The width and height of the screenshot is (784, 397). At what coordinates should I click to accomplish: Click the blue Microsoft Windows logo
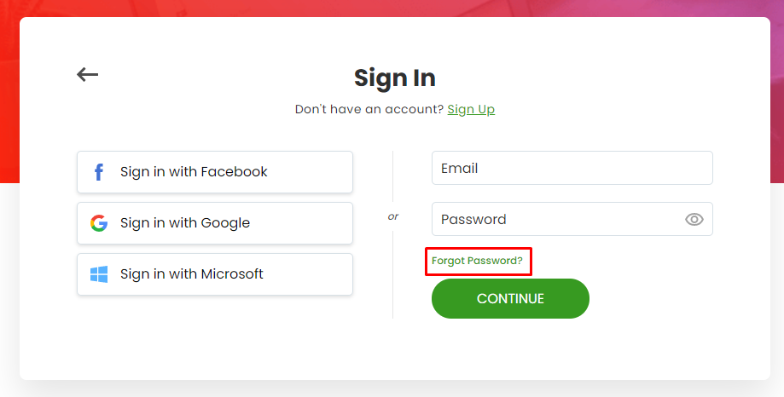coord(99,274)
